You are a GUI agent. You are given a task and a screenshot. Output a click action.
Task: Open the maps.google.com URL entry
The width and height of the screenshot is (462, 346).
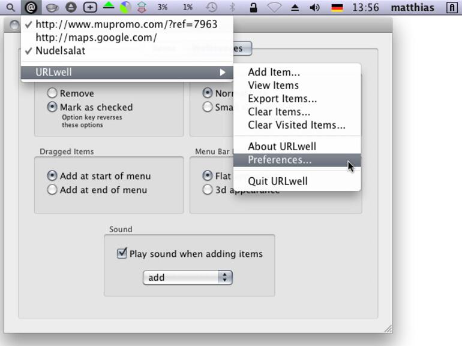tap(127, 37)
